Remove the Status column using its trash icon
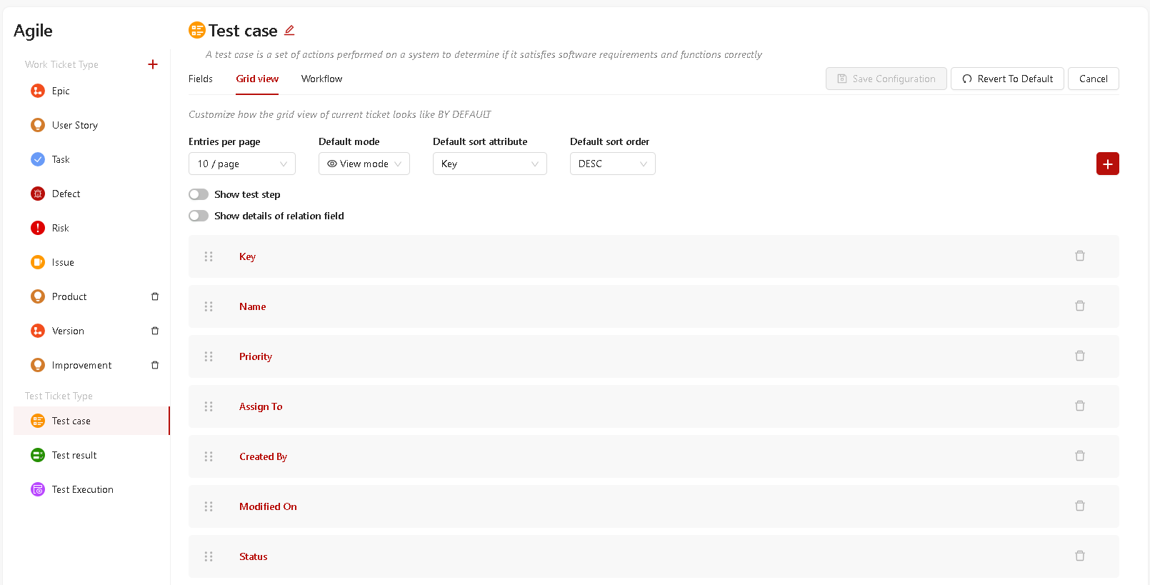1150x585 pixels. [x=1080, y=556]
